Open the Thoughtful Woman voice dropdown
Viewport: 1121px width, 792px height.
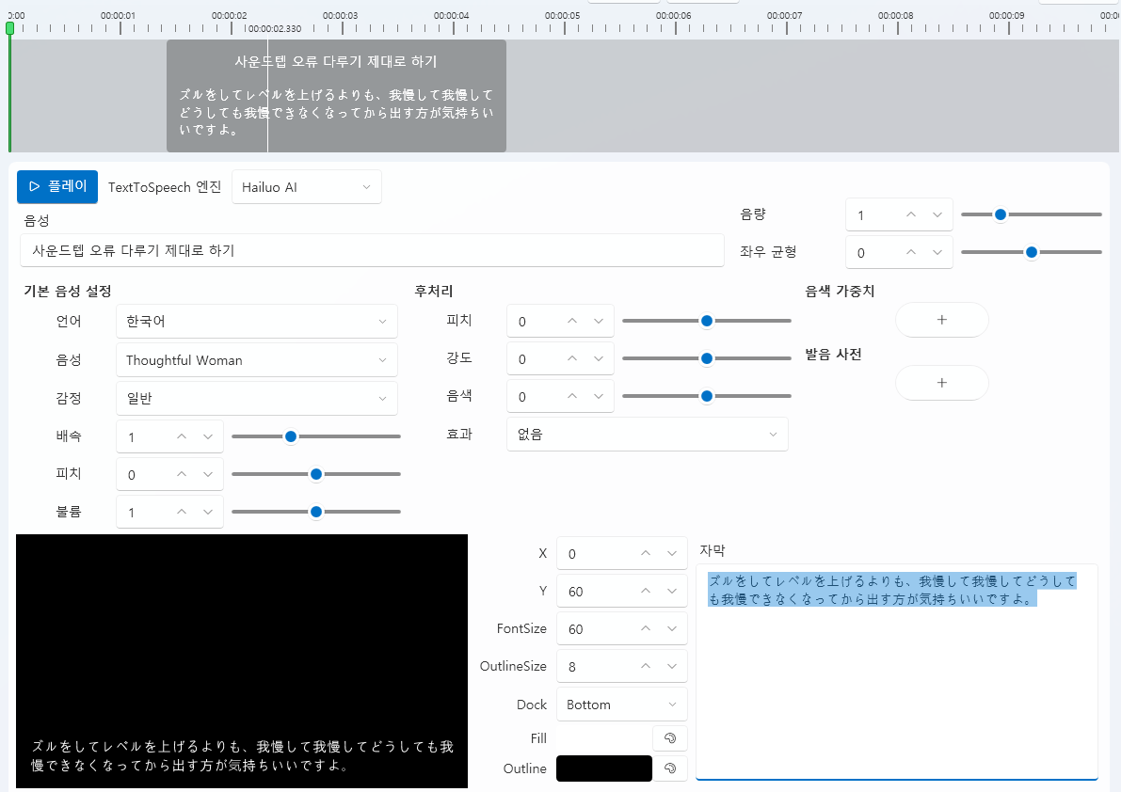click(256, 360)
